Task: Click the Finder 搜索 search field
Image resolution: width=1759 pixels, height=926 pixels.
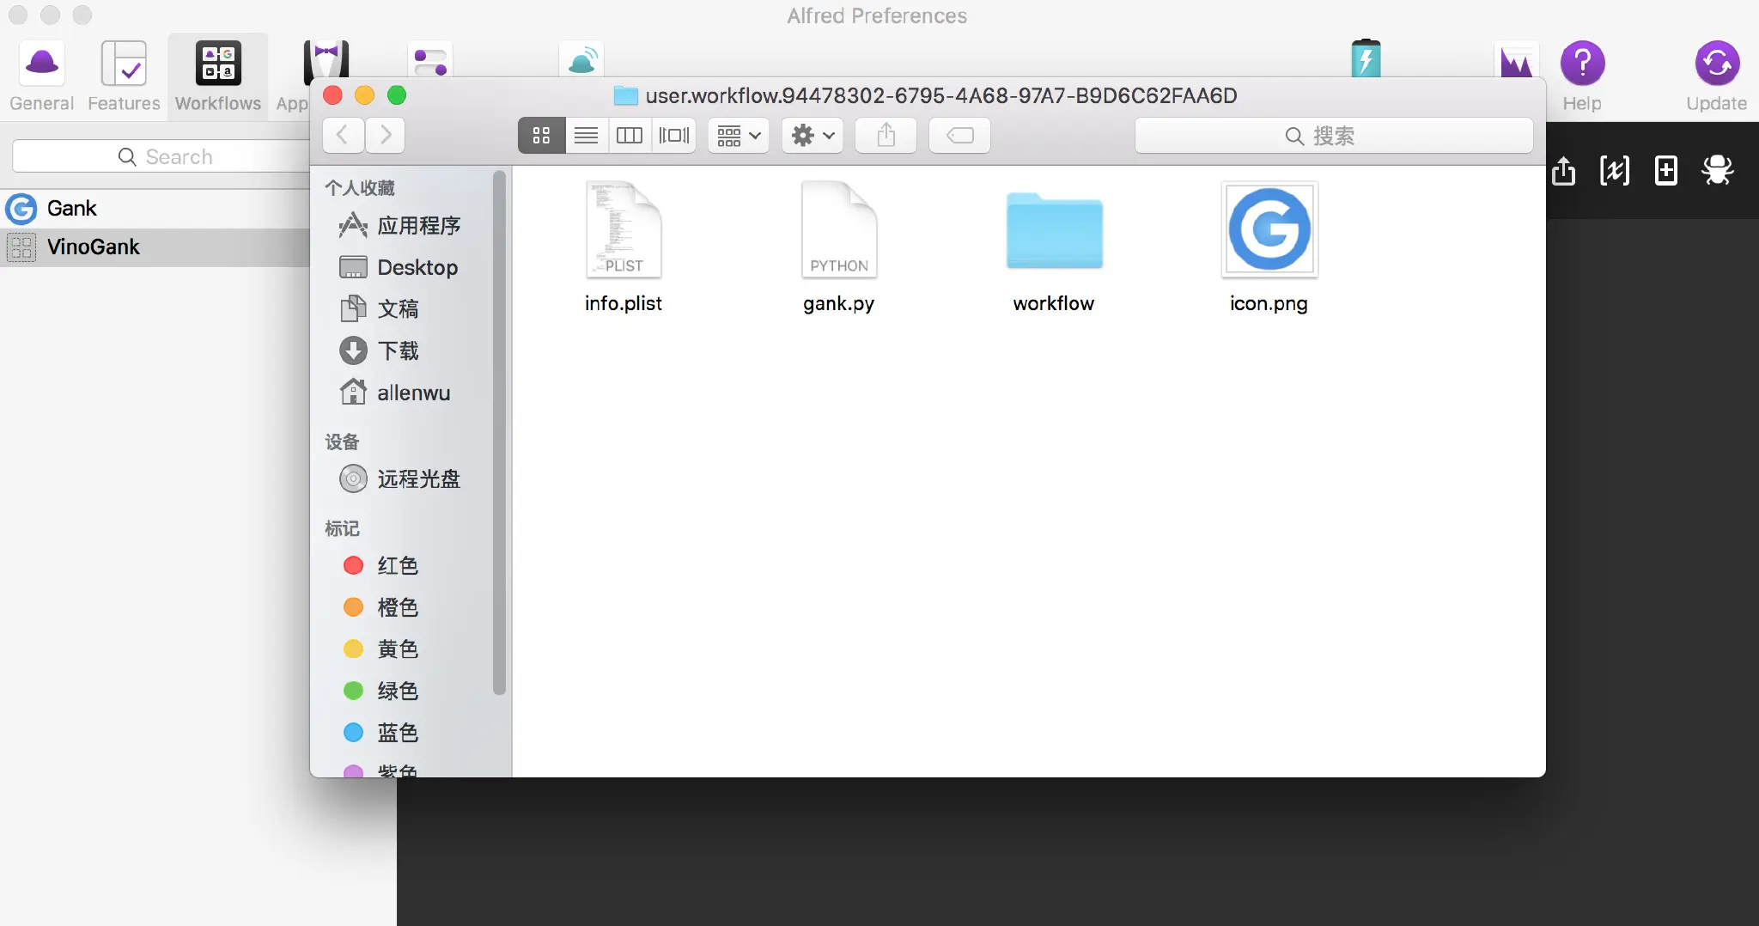Action: point(1334,135)
